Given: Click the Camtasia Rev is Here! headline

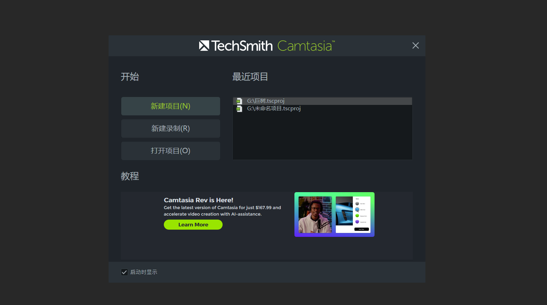Looking at the screenshot, I should click(x=198, y=200).
